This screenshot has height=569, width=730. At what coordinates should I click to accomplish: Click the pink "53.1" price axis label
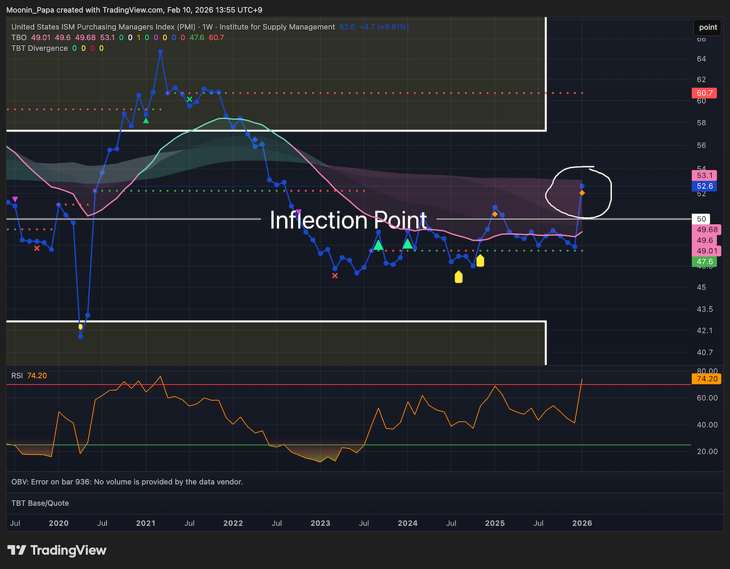pyautogui.click(x=704, y=175)
